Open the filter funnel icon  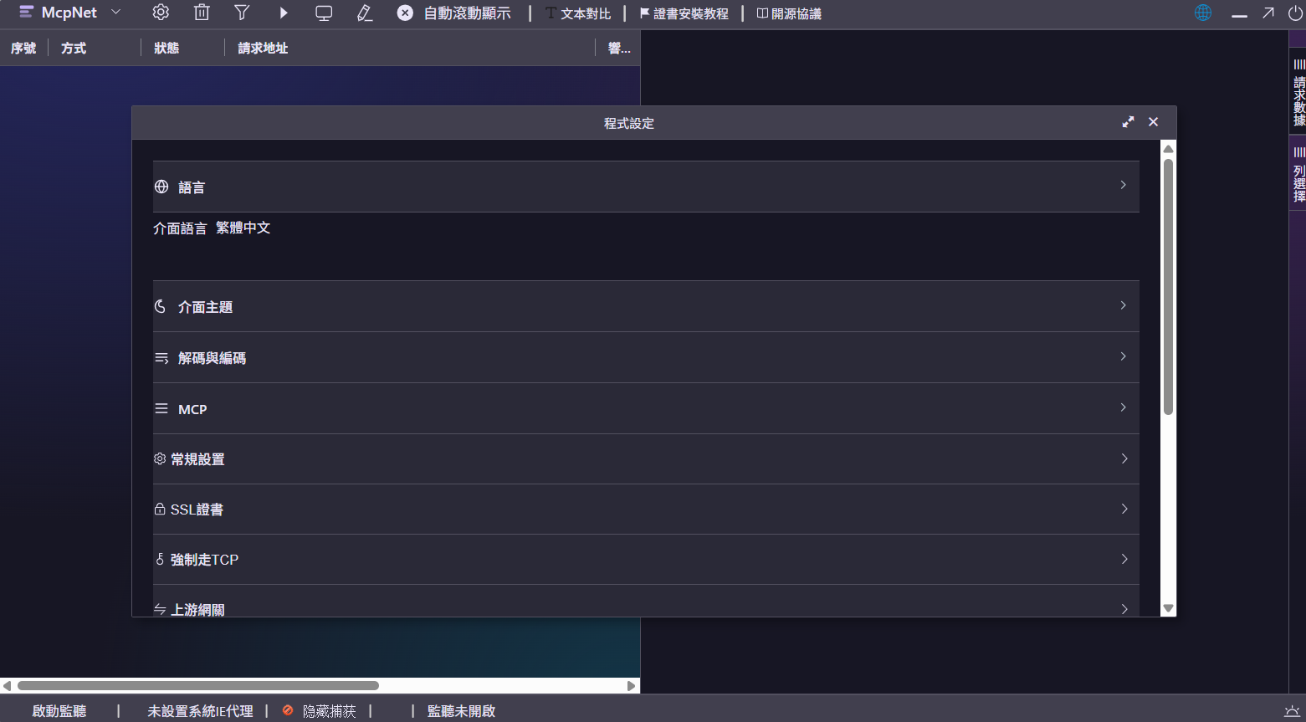pos(242,13)
